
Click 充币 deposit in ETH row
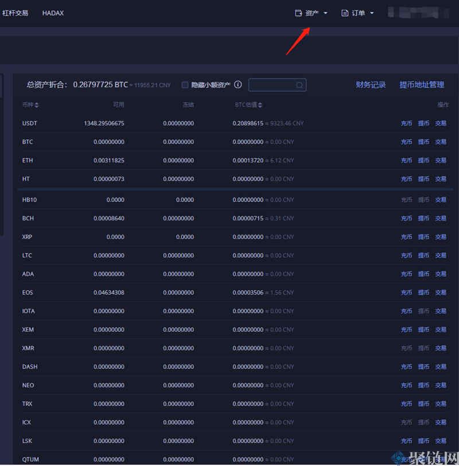pos(406,161)
